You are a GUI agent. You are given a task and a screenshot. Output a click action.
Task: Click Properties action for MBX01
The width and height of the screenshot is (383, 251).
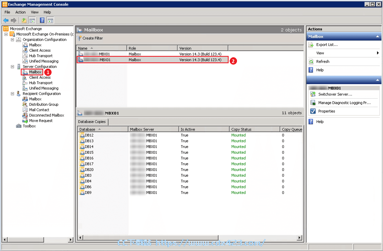[x=327, y=111]
